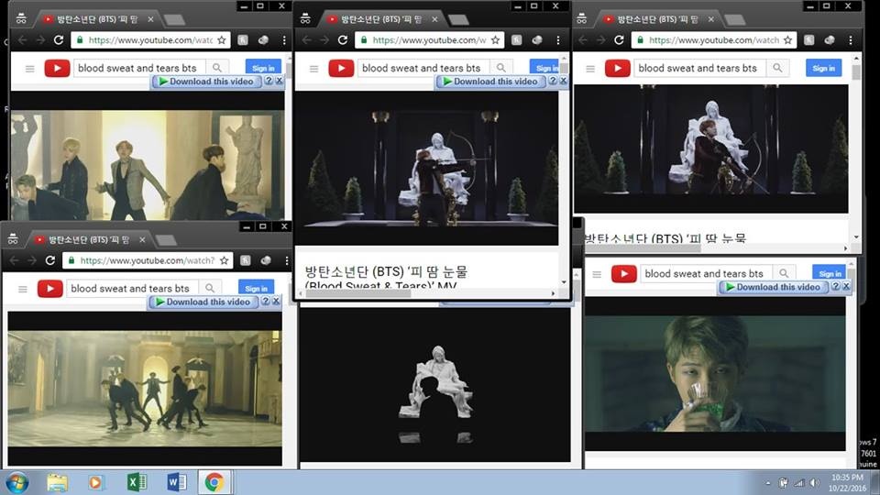Reload the page in the top-left Chrome window
This screenshot has height=495, width=880.
click(x=59, y=40)
